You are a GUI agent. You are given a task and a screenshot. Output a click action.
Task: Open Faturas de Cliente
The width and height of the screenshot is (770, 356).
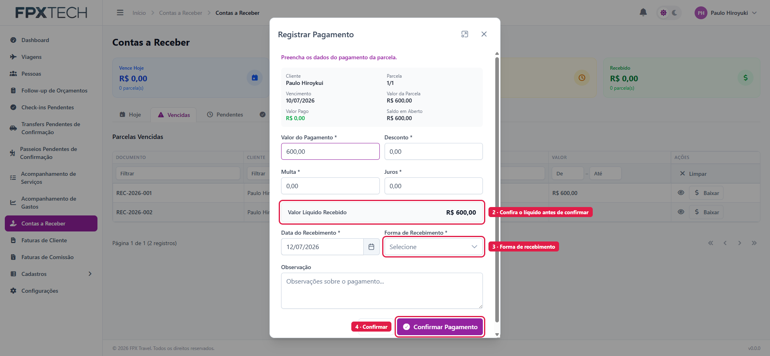(51, 240)
